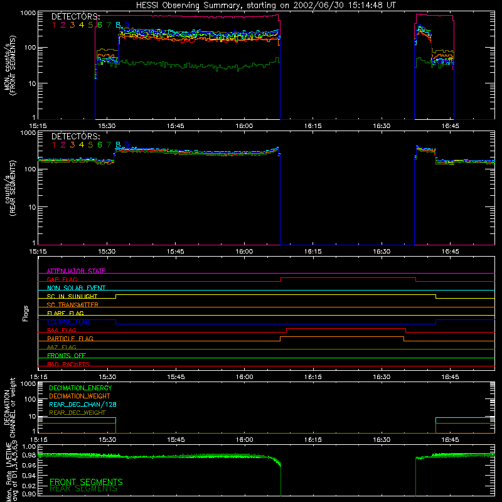Select detector 8 in the front segments legend
Screen dimensions: 502x502
(118, 25)
